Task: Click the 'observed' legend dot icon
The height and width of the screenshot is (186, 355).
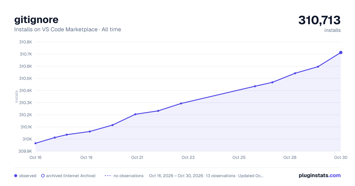Action: tap(16, 176)
